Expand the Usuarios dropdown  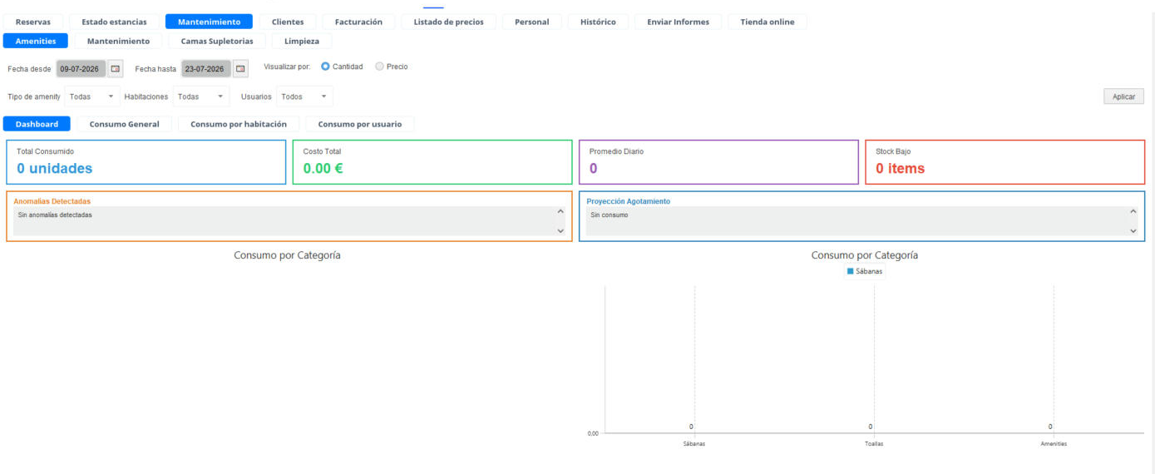(x=304, y=96)
